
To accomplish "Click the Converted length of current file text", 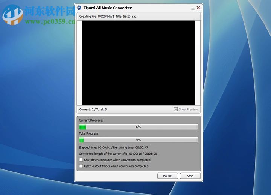I will [118, 154].
